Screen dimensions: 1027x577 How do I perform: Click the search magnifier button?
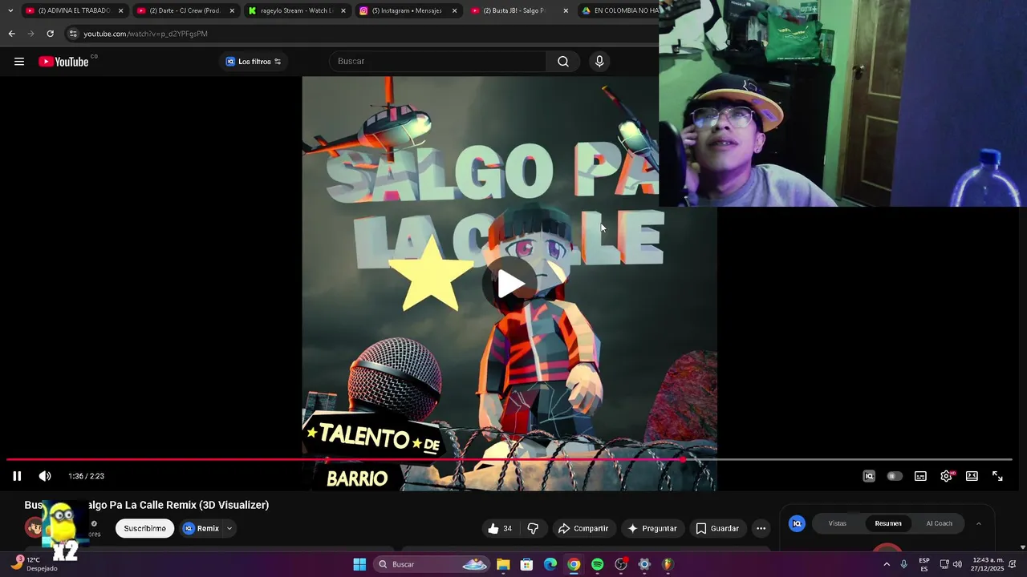pos(563,62)
